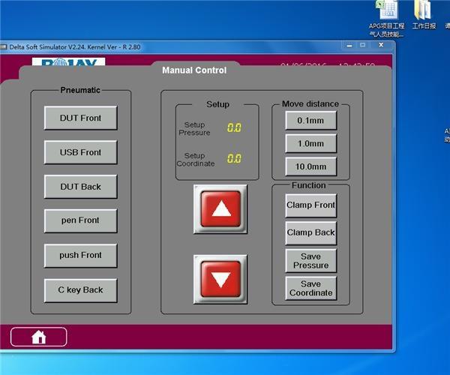This screenshot has height=375, width=450.
Task: Click the Save Coordinate button
Action: tap(310, 288)
